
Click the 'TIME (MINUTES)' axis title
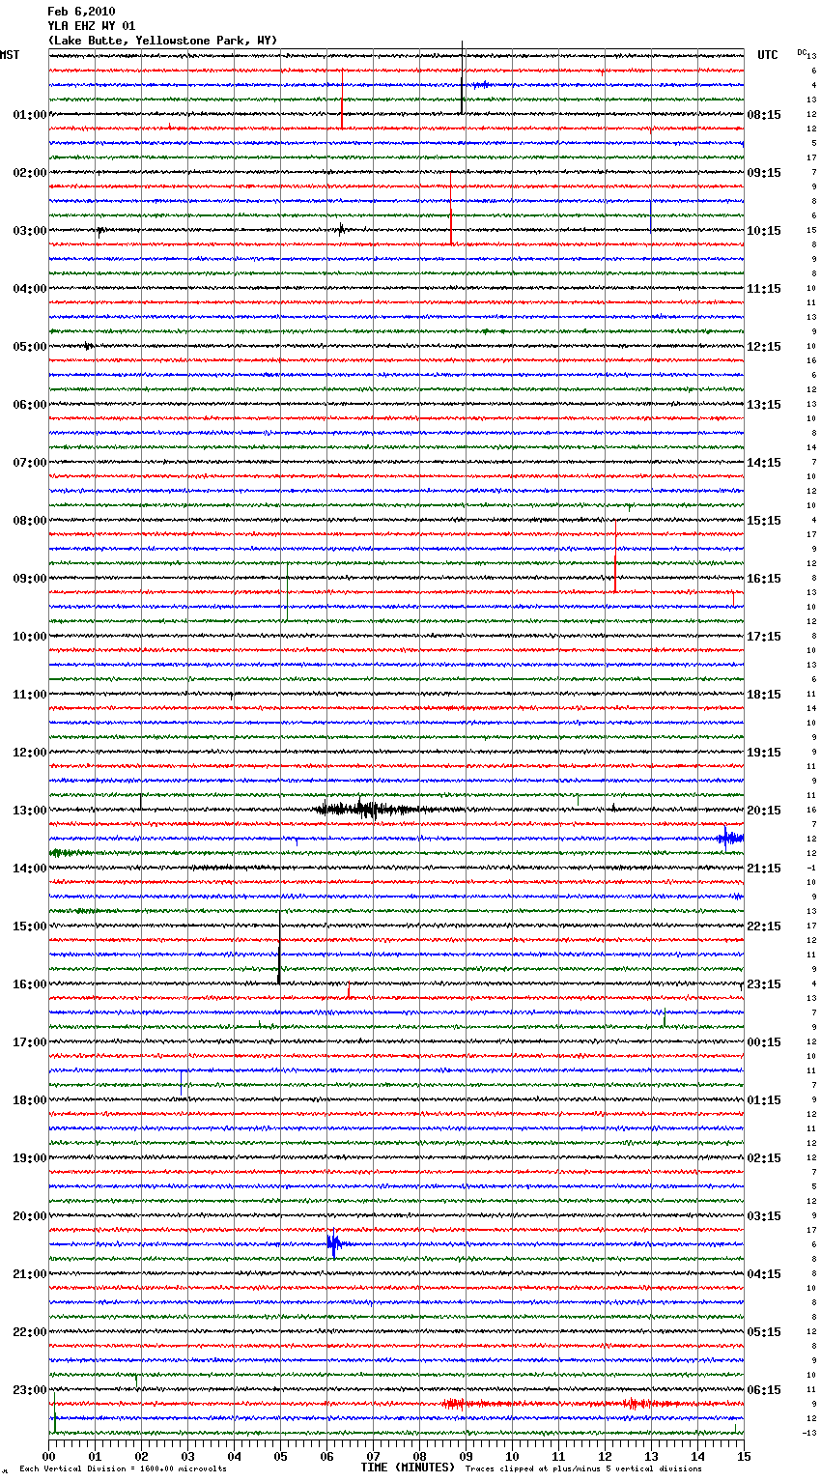coord(408,1468)
